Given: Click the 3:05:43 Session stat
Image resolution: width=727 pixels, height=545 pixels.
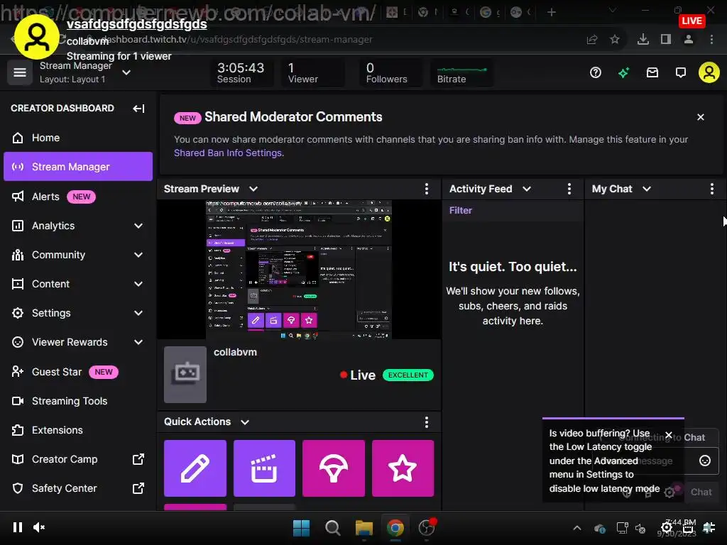Looking at the screenshot, I should click(241, 73).
